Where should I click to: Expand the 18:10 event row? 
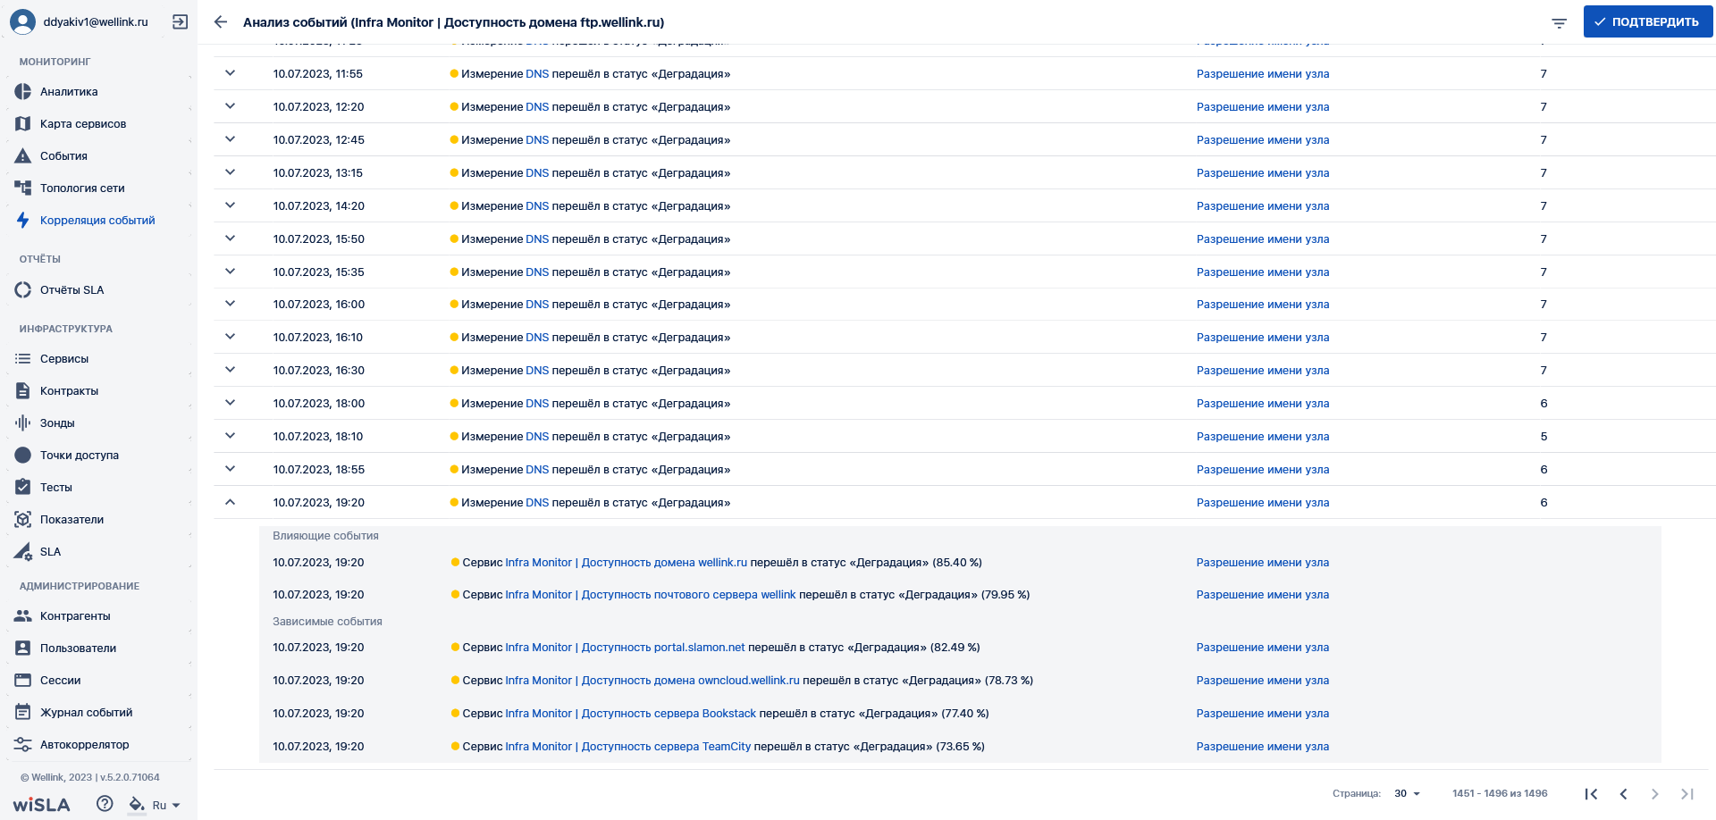[x=230, y=436]
